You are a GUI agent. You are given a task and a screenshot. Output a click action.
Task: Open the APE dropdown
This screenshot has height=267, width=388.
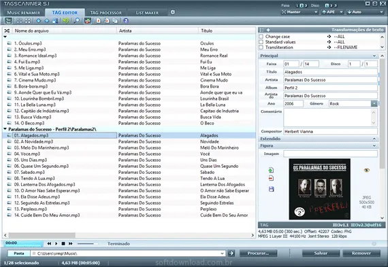pos(332,12)
